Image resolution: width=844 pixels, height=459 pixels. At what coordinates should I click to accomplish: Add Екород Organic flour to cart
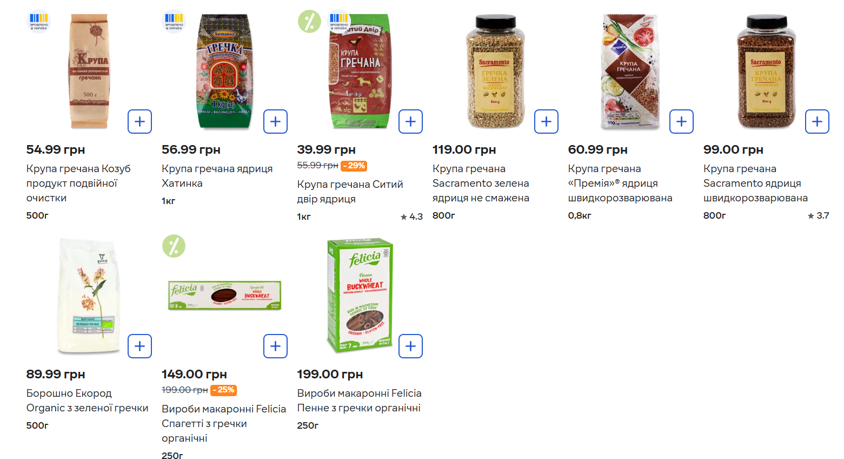pyautogui.click(x=139, y=346)
